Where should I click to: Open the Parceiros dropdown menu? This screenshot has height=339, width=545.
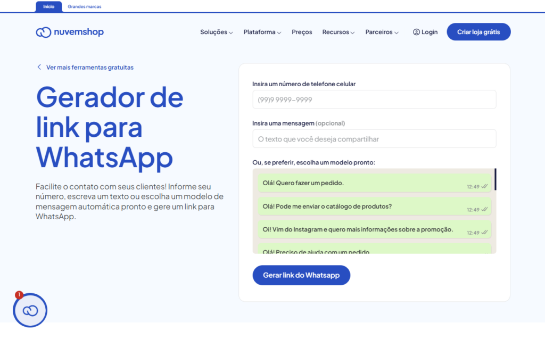coord(382,32)
